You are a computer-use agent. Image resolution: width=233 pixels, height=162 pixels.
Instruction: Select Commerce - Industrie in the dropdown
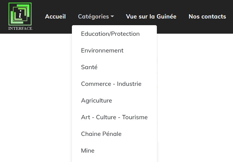pos(111,84)
